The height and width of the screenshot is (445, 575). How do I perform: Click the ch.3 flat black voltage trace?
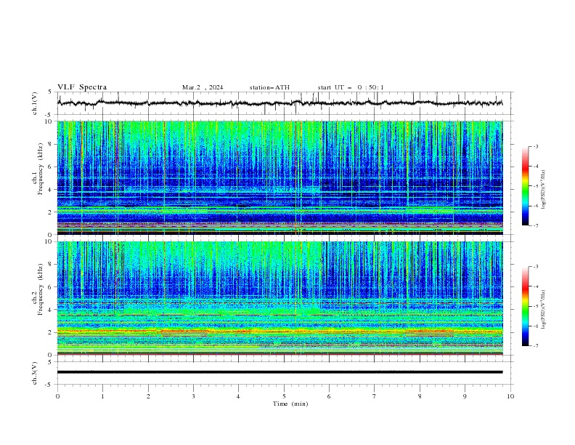coord(280,372)
